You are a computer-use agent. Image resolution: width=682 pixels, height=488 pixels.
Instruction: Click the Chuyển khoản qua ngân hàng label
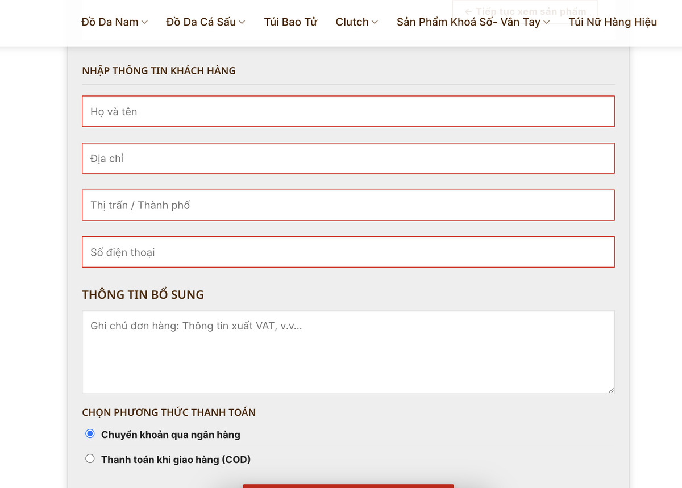[x=170, y=435]
